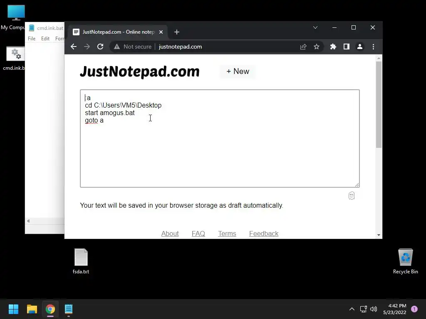Click the scrollbar down arrow in Chrome
This screenshot has width=426, height=319.
point(379,235)
